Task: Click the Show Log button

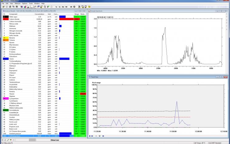Action: [x=55, y=140]
